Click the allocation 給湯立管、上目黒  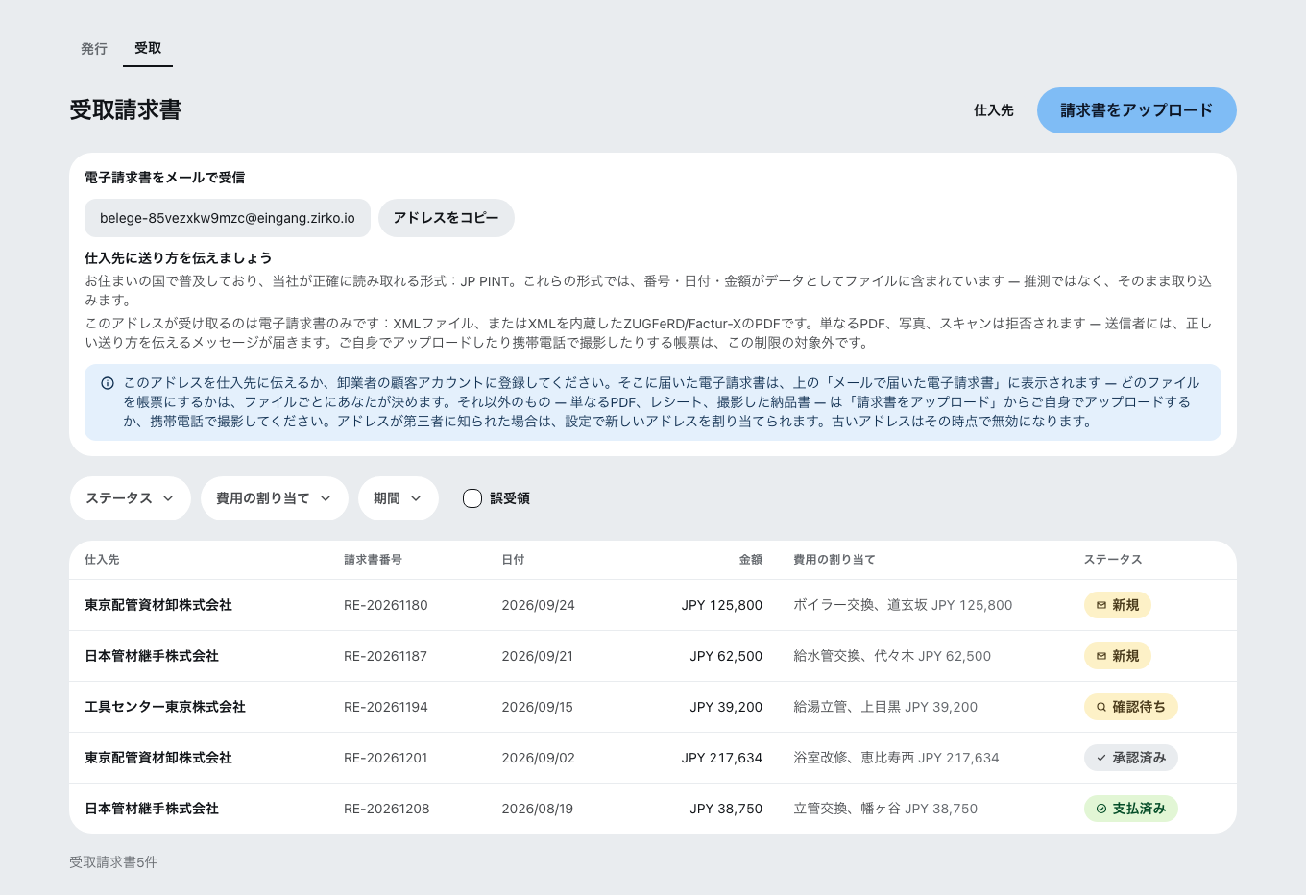point(847,707)
